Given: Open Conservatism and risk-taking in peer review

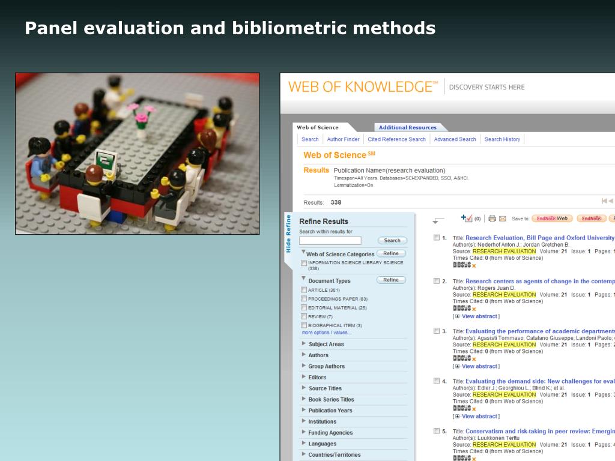Looking at the screenshot, I should point(540,431).
